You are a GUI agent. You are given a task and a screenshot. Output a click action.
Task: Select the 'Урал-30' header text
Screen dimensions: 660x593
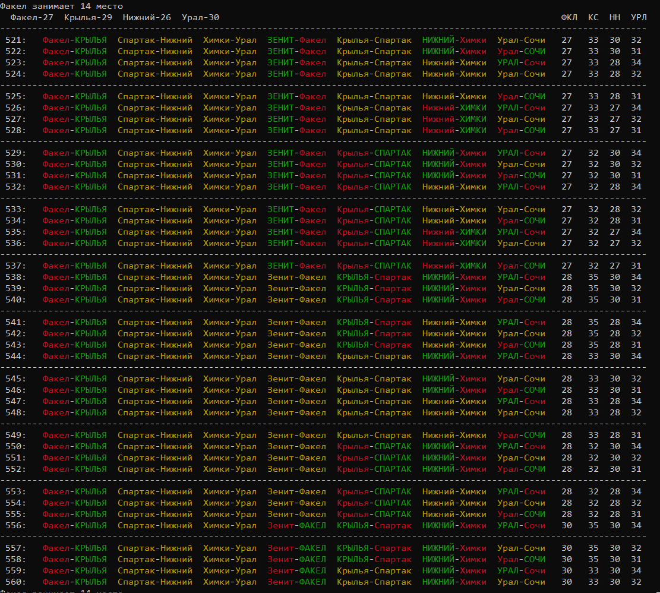point(200,18)
